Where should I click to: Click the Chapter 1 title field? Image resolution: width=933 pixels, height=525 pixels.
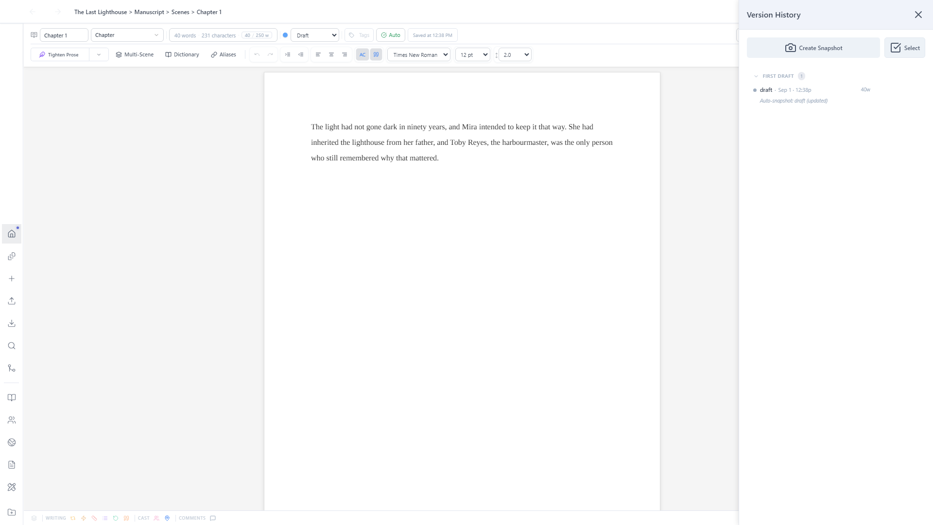pyautogui.click(x=64, y=35)
